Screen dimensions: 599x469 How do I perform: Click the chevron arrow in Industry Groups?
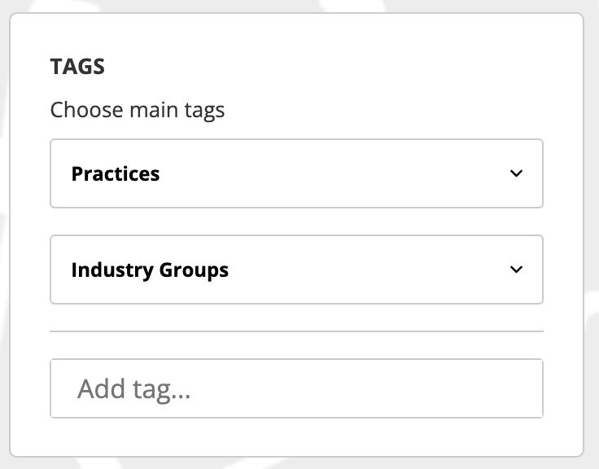pyautogui.click(x=515, y=270)
